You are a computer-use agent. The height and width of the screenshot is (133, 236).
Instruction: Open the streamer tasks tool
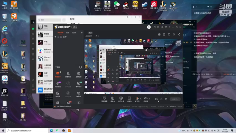[x=78, y=74]
